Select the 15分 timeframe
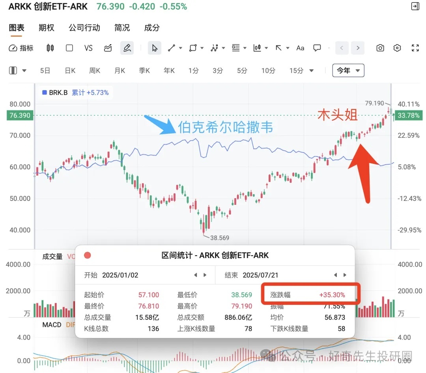 (296, 71)
